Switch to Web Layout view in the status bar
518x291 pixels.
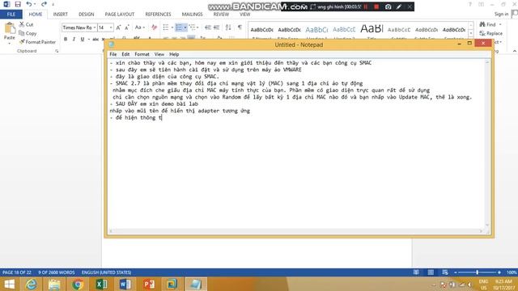[445, 272]
